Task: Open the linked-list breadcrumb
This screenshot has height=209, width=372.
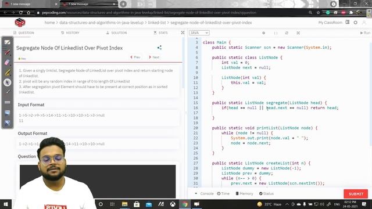Action: 157,23
